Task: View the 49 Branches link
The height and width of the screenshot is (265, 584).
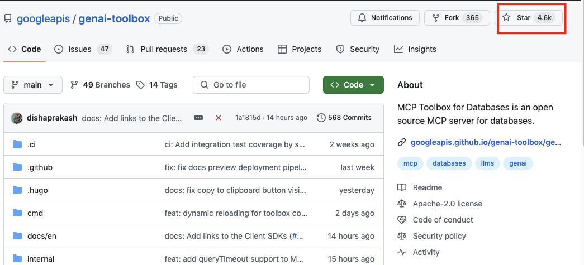Action: 100,85
